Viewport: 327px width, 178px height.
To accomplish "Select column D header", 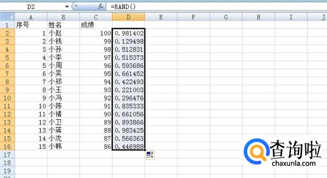I will 128,17.
